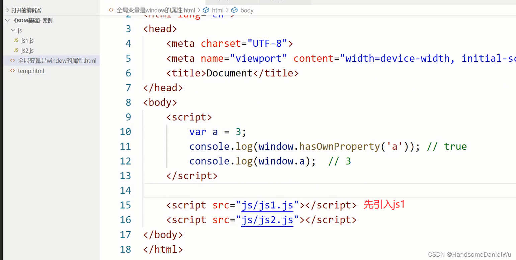
Task: Select the 全局变量是window的属性.html breadcrumb label
Action: click(x=156, y=10)
